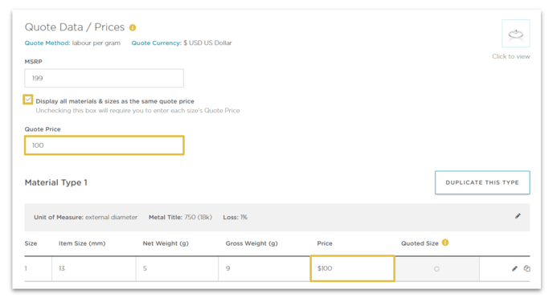Image resolution: width=553 pixels, height=302 pixels.
Task: Click the Item Size (mm) column header
Action: [x=82, y=243]
